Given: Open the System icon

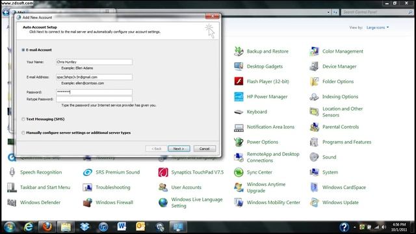Looking at the screenshot, I should click(x=314, y=172).
